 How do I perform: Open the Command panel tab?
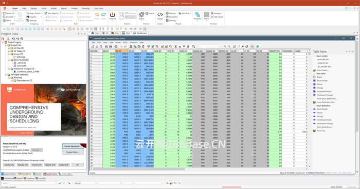click(7, 178)
